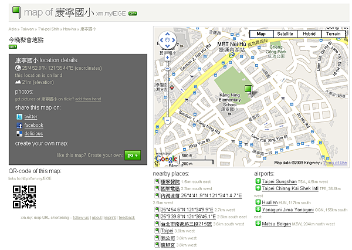Click the QR-code image
This screenshot has height=250, width=352.
coord(24,197)
